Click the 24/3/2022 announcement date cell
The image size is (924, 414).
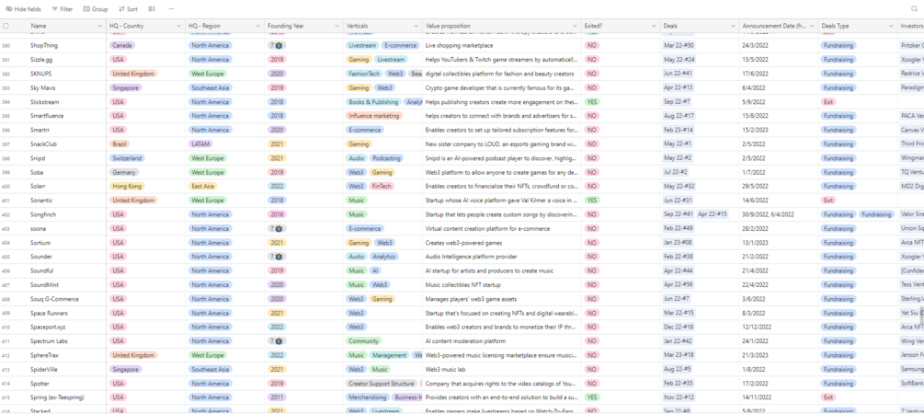(779, 45)
